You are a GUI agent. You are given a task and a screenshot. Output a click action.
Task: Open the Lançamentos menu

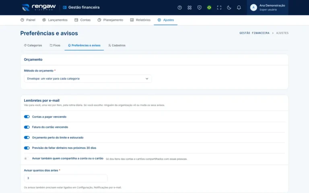click(55, 20)
